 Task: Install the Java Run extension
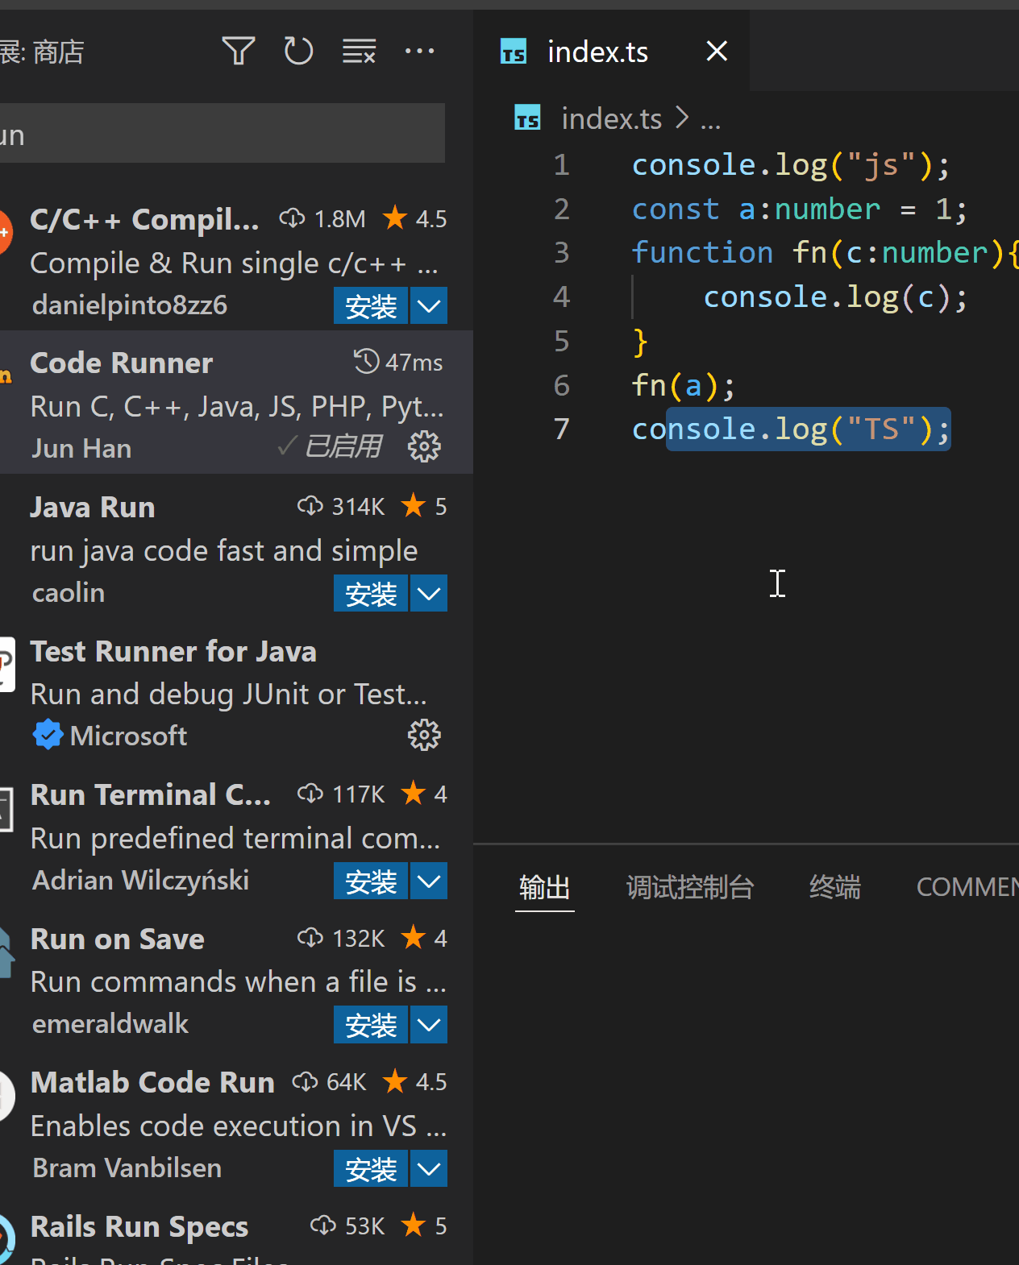pos(371,594)
